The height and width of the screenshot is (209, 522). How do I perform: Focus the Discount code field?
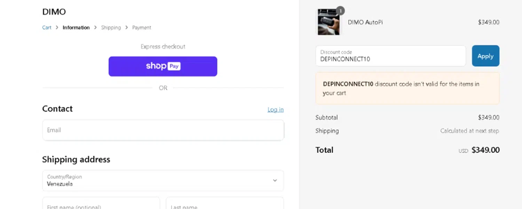pyautogui.click(x=390, y=56)
